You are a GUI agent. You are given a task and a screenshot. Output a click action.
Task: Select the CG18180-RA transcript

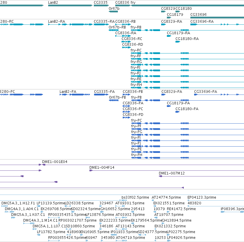point(178,42)
